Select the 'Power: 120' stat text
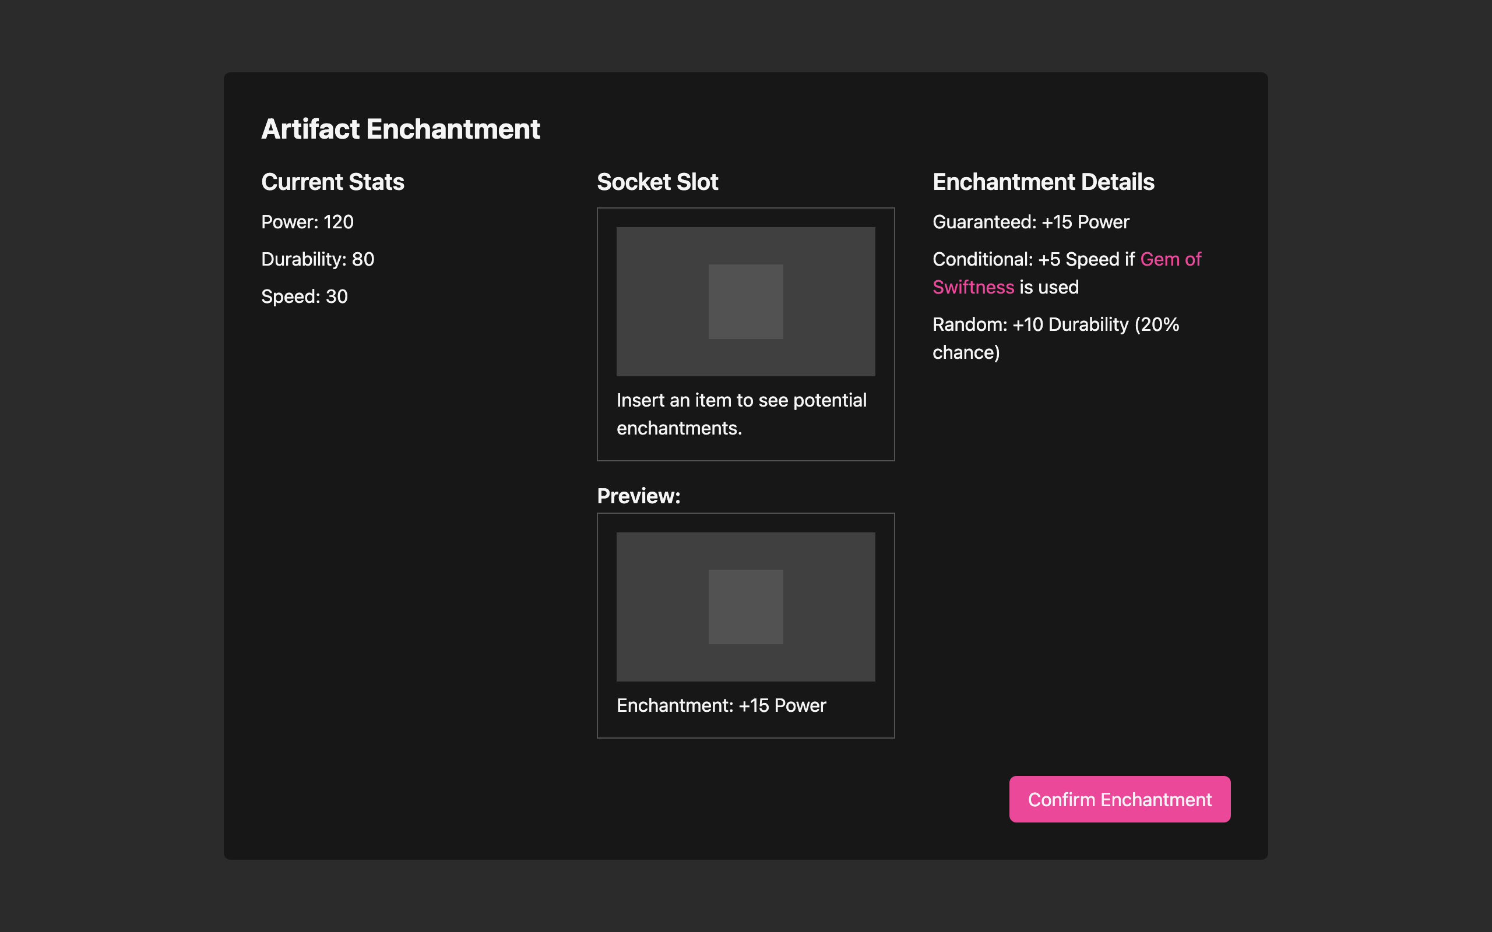The image size is (1492, 932). coord(307,222)
